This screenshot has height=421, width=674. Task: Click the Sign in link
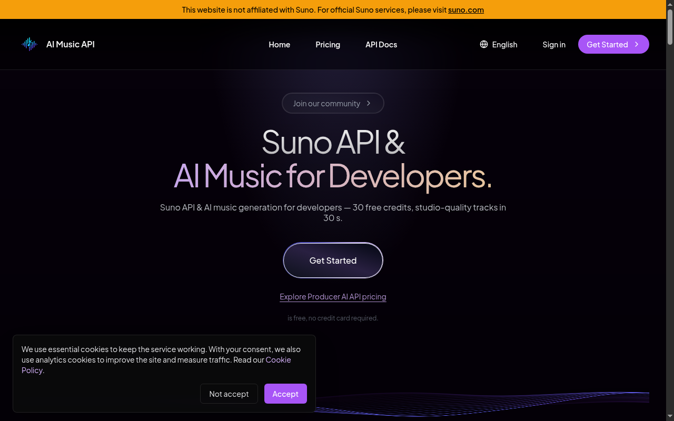pos(554,44)
